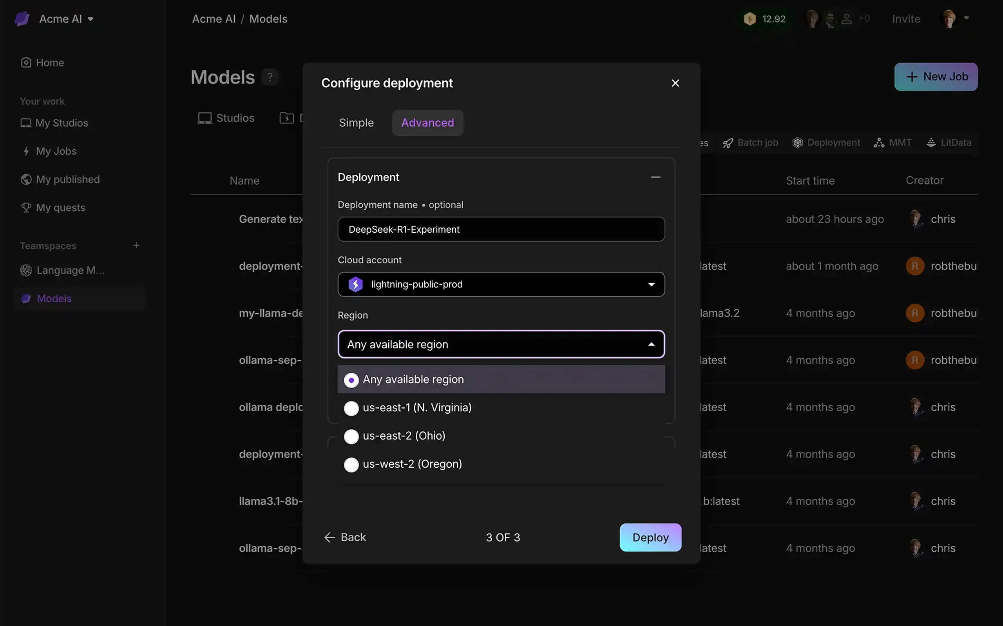1003x626 pixels.
Task: Click the b:latest tag in llama3.1 row
Action: (x=721, y=501)
